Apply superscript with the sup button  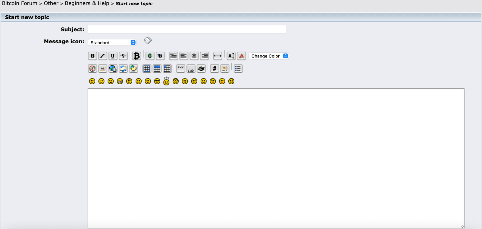[x=180, y=68]
